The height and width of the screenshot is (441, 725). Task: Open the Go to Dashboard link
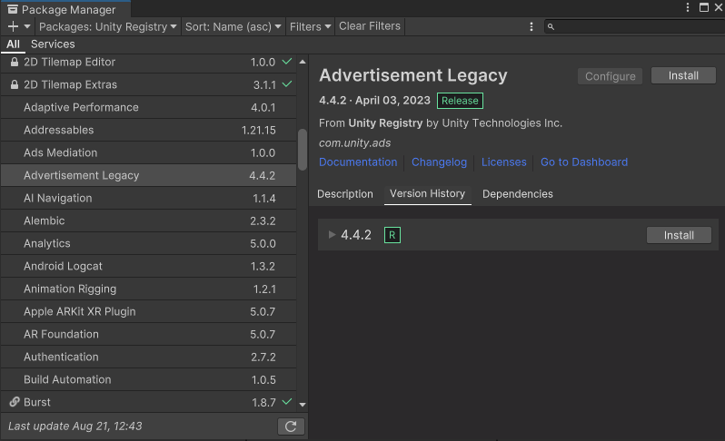tap(584, 162)
